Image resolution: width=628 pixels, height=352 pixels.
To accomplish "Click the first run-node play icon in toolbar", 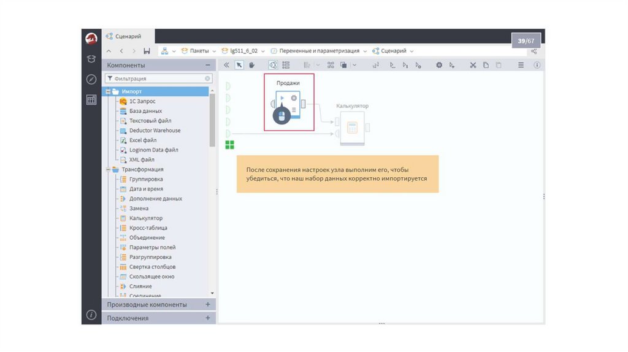I will (392, 65).
